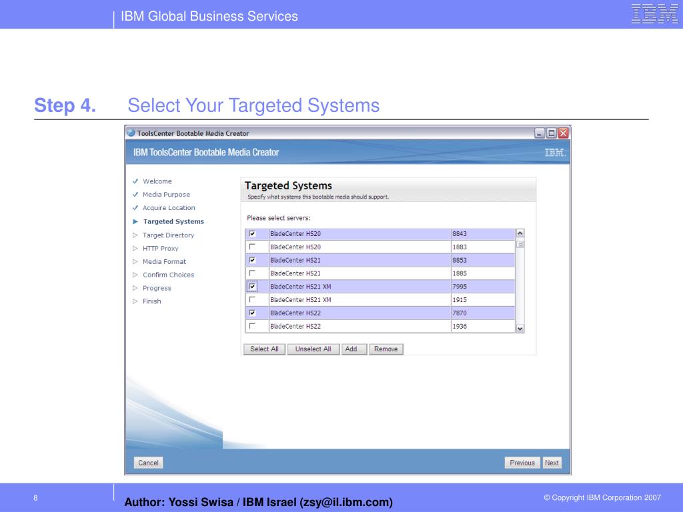Click the Next button

552,463
